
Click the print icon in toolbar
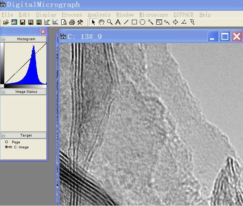pos(72,22)
